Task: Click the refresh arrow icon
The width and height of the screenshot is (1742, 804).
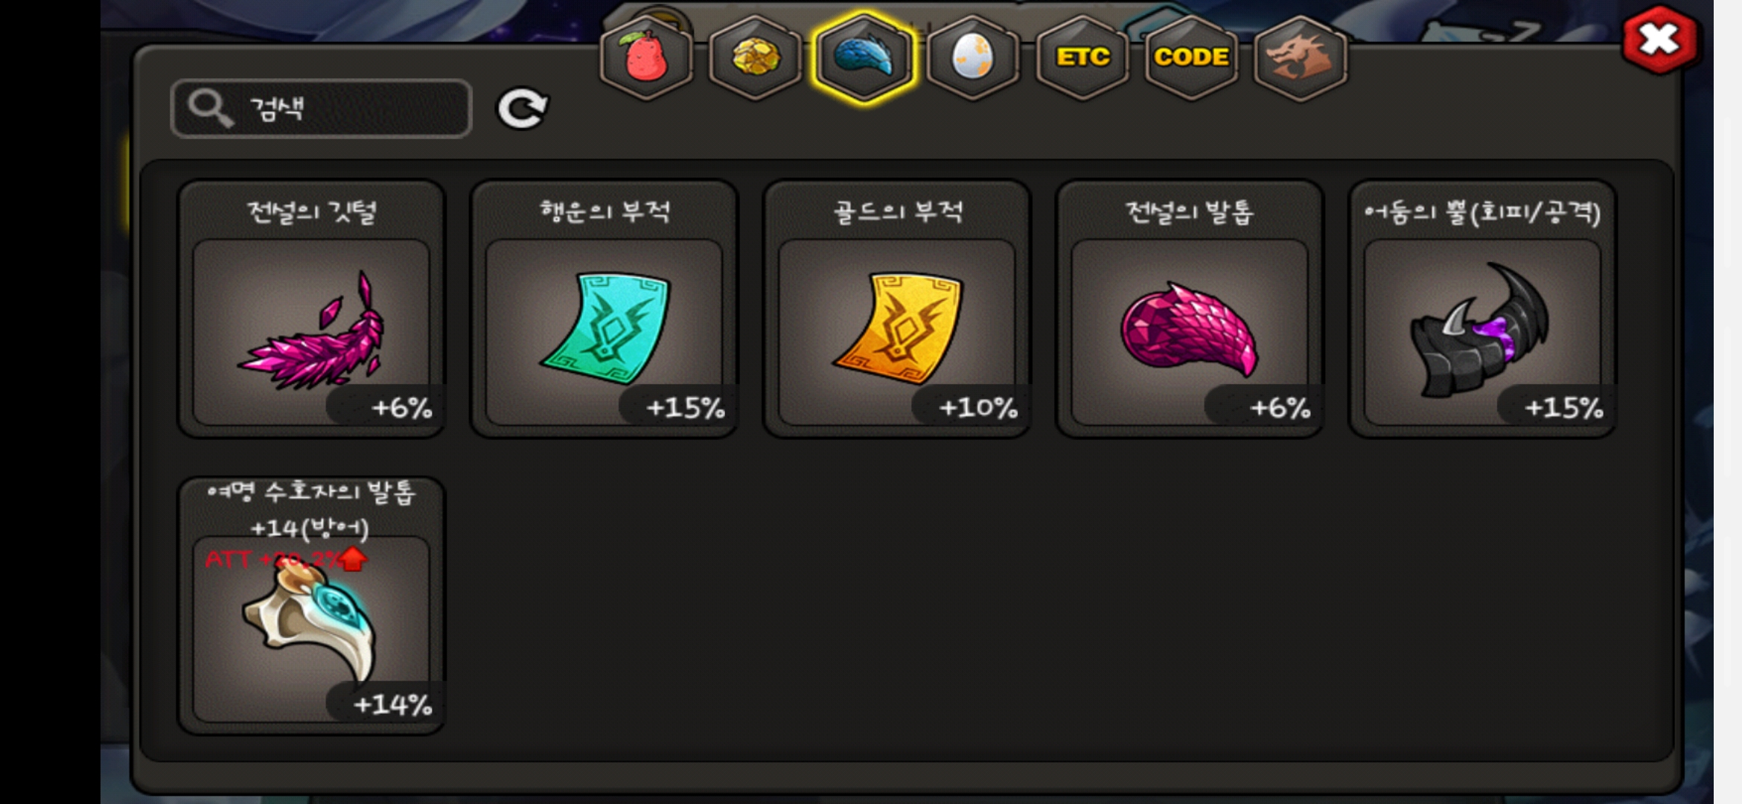Action: 522,109
